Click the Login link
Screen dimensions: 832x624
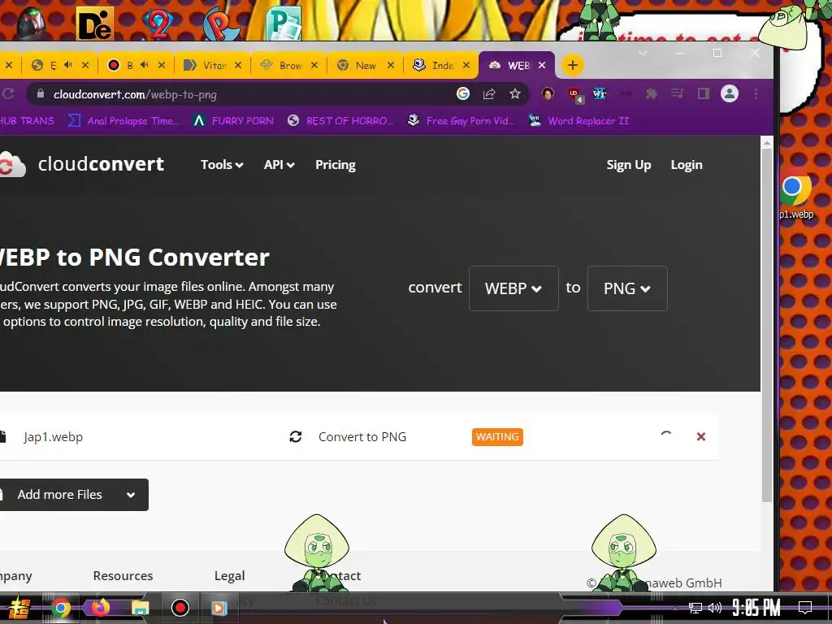coord(687,164)
